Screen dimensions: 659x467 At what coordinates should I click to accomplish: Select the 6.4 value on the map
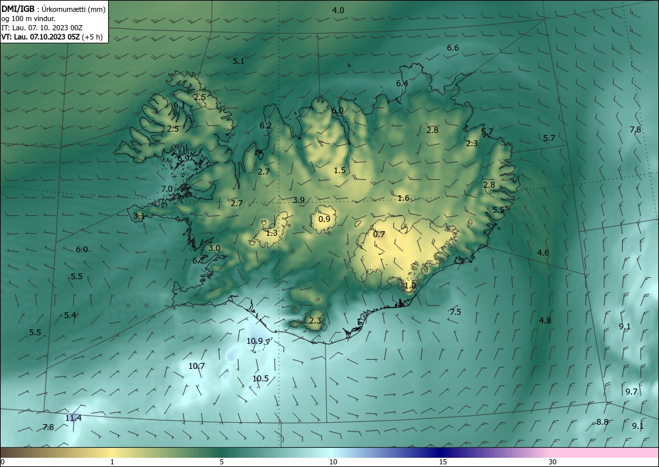(402, 83)
